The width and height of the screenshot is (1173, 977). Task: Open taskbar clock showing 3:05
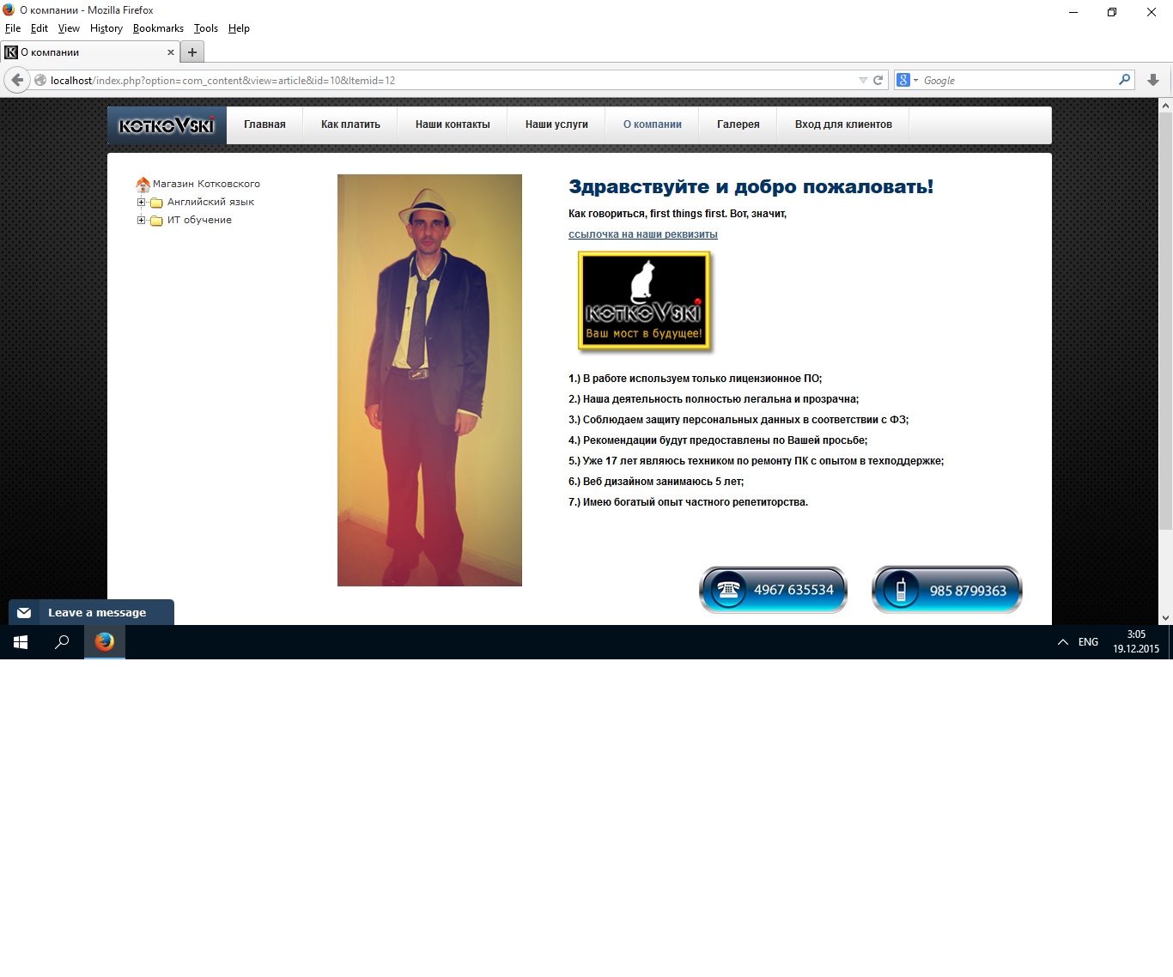[x=1136, y=642]
